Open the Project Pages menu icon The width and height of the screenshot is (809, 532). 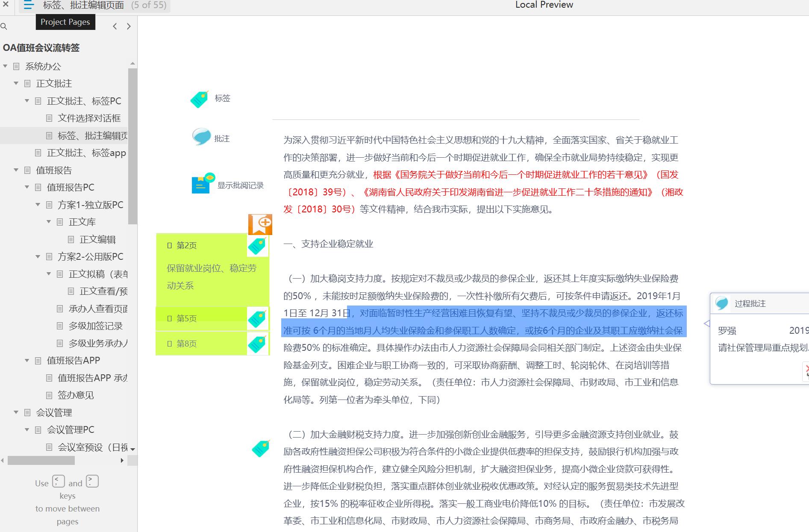pyautogui.click(x=29, y=6)
